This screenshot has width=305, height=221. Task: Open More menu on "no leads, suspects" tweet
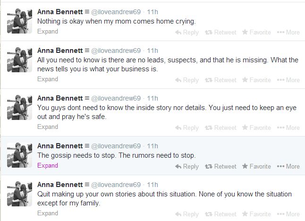[x=288, y=80]
